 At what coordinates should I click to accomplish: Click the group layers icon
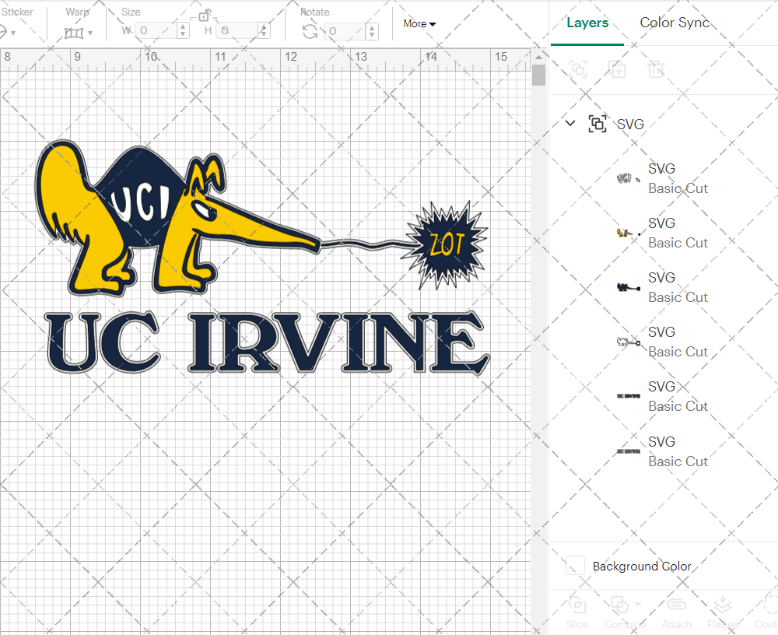pos(578,69)
